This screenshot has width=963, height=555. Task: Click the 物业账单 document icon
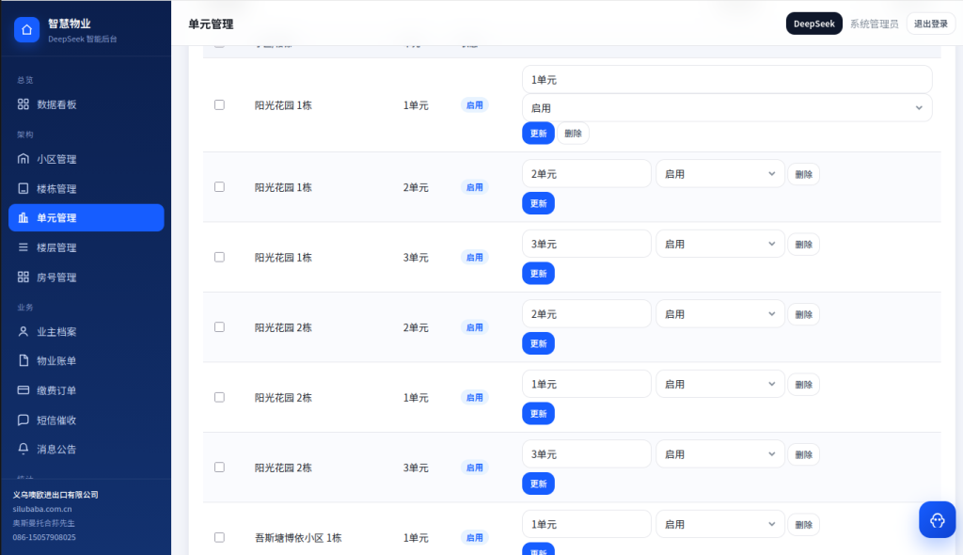(24, 361)
